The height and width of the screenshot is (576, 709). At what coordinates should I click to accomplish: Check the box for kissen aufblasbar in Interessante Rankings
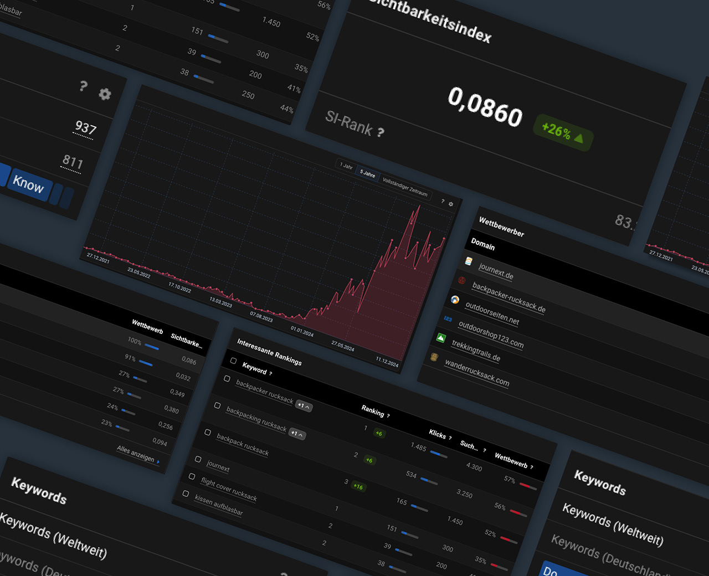pyautogui.click(x=186, y=493)
